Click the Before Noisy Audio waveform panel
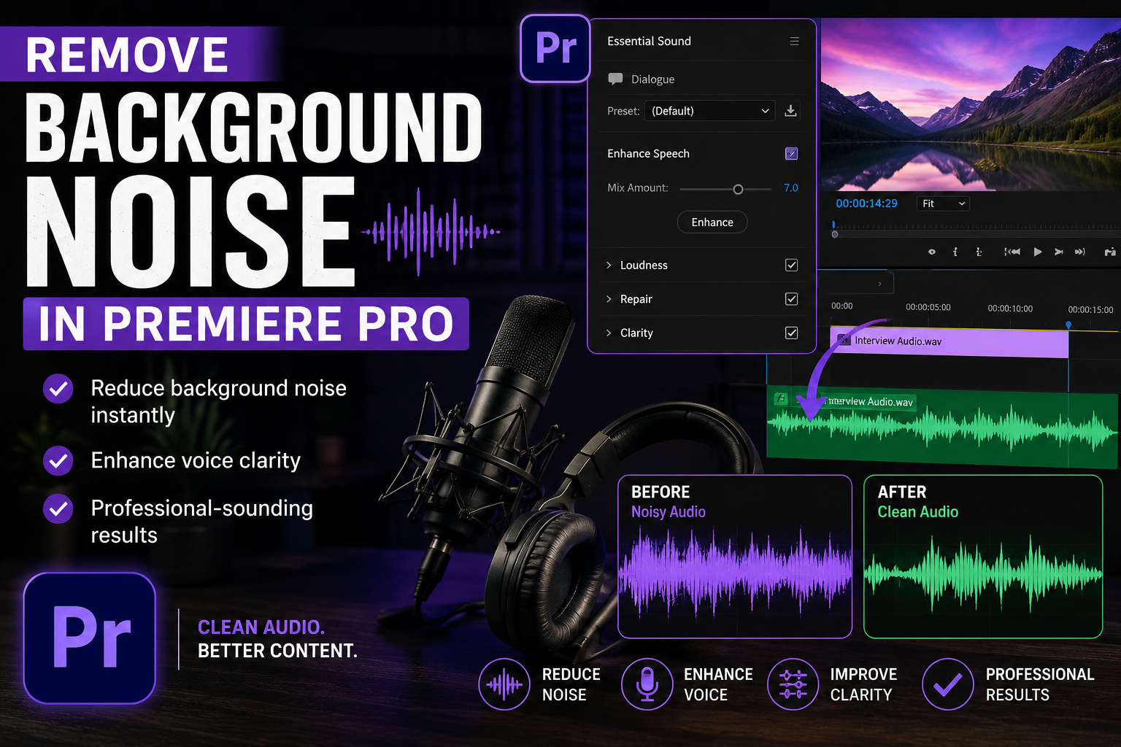Screen dimensions: 1121x747 (735, 557)
